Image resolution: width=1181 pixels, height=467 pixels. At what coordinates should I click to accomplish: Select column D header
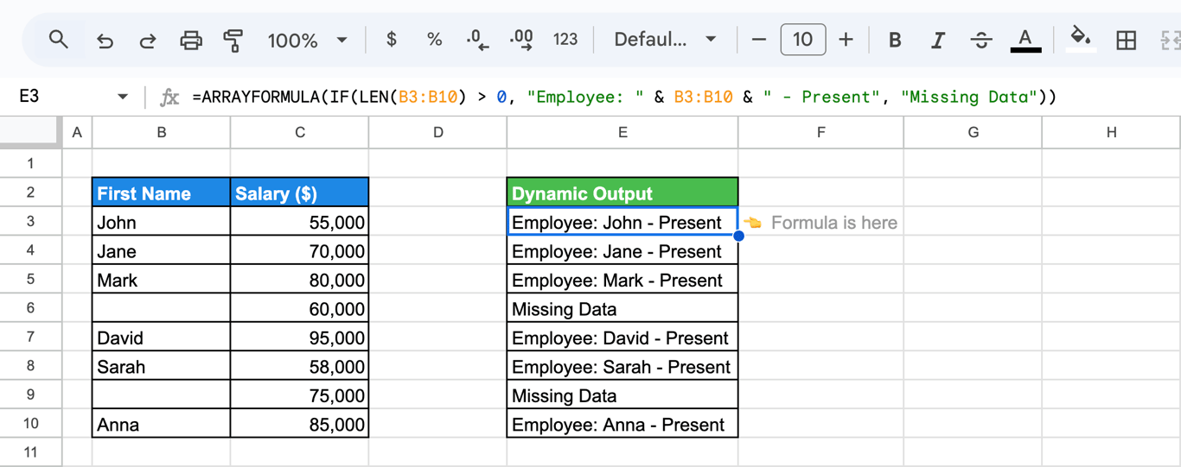(x=437, y=132)
